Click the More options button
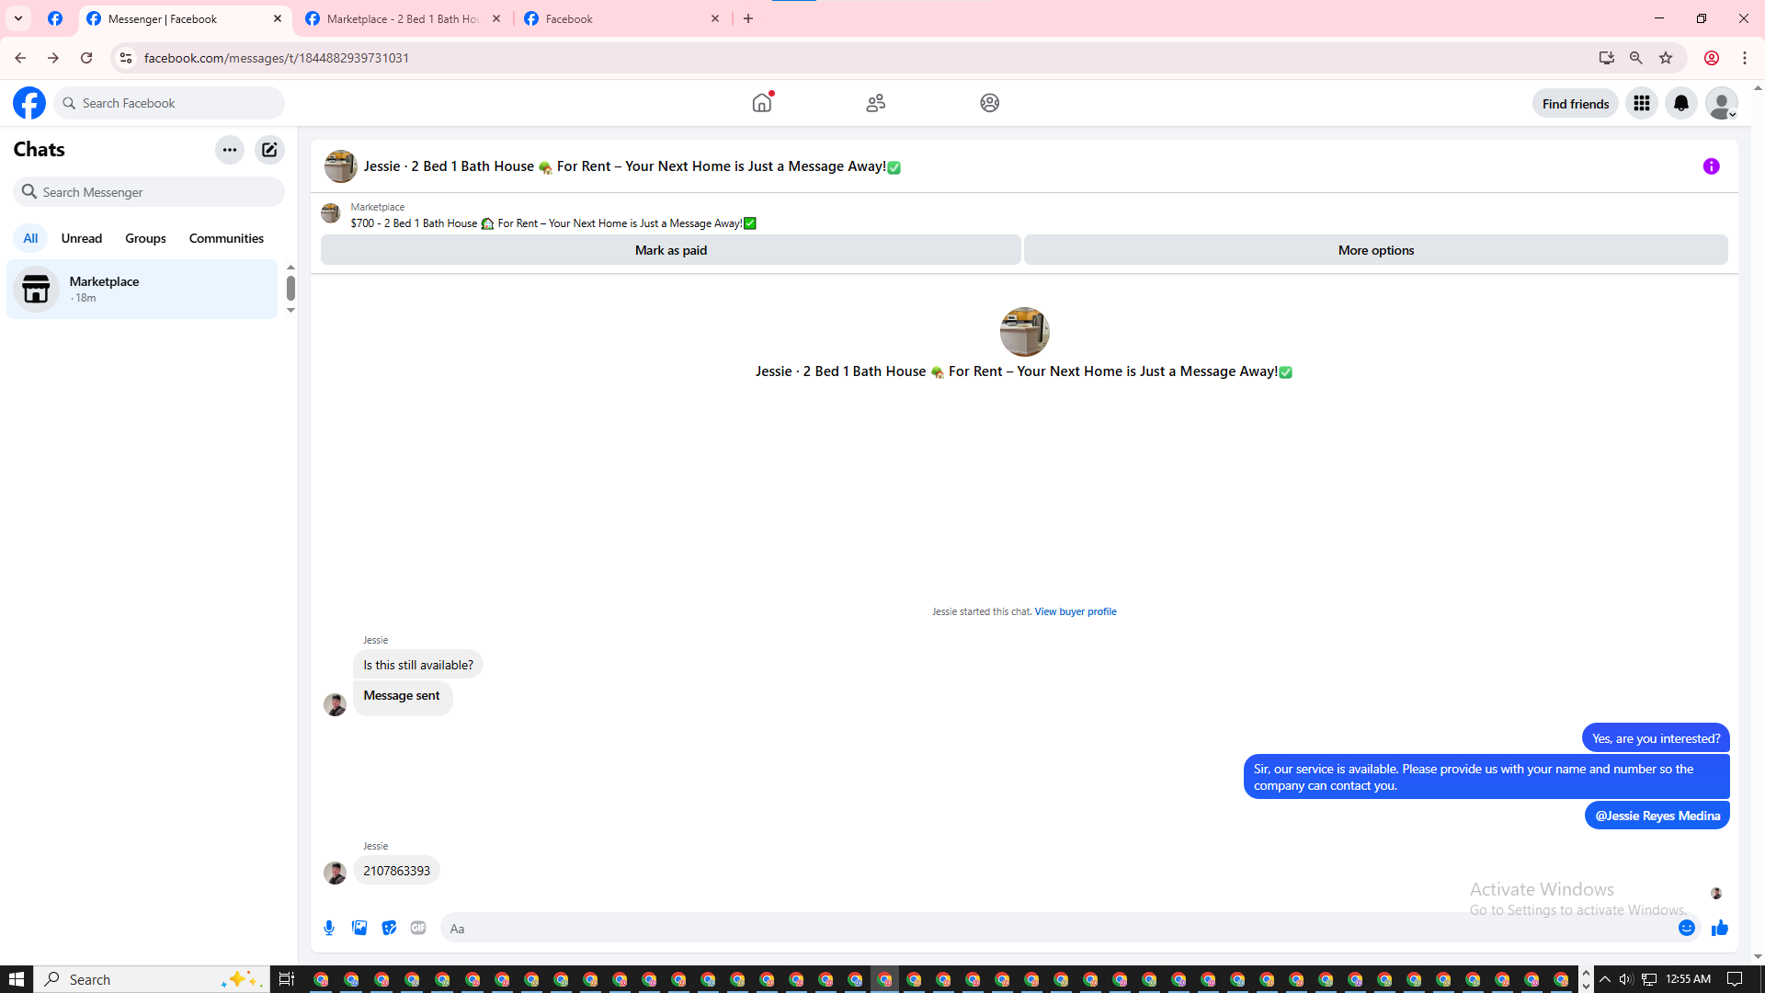This screenshot has height=993, width=1765. (1375, 250)
